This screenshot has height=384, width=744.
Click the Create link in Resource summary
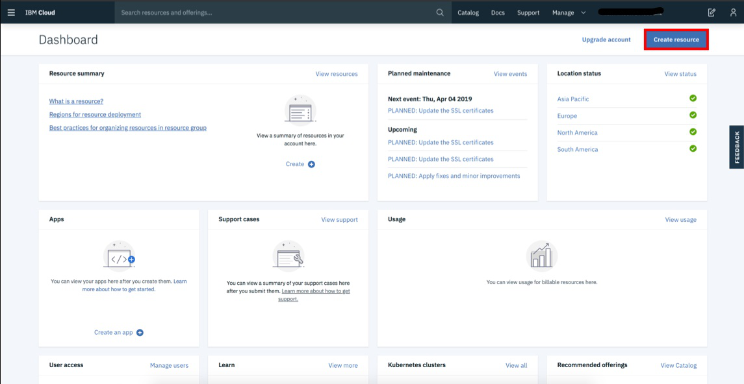coord(294,164)
